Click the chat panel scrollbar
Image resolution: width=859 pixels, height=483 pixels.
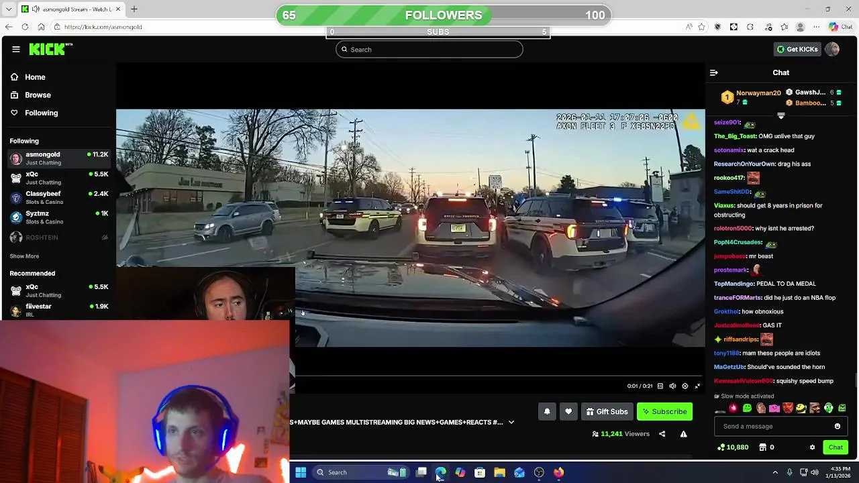(855, 380)
